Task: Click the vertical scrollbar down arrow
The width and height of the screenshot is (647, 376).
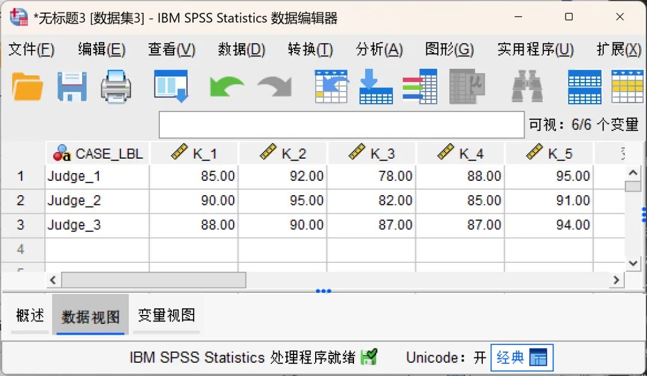Action: coord(633,263)
